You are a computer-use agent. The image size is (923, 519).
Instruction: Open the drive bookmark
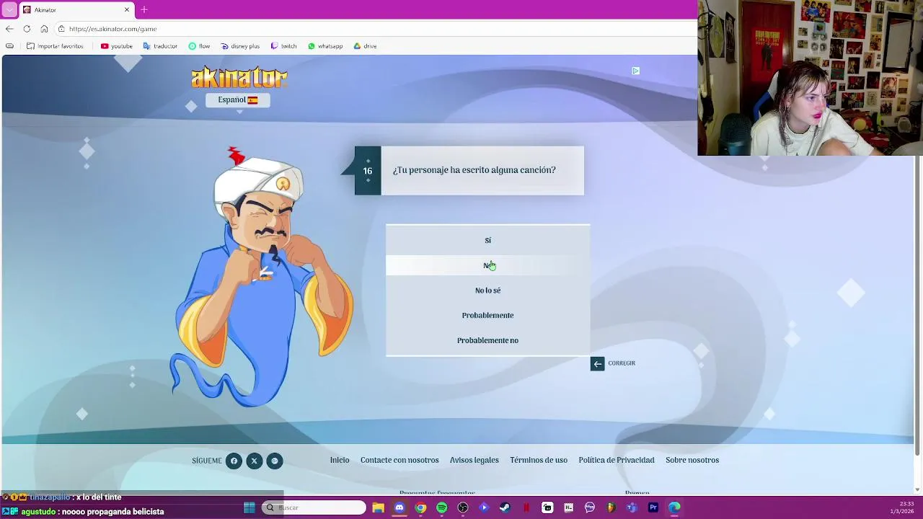point(365,46)
